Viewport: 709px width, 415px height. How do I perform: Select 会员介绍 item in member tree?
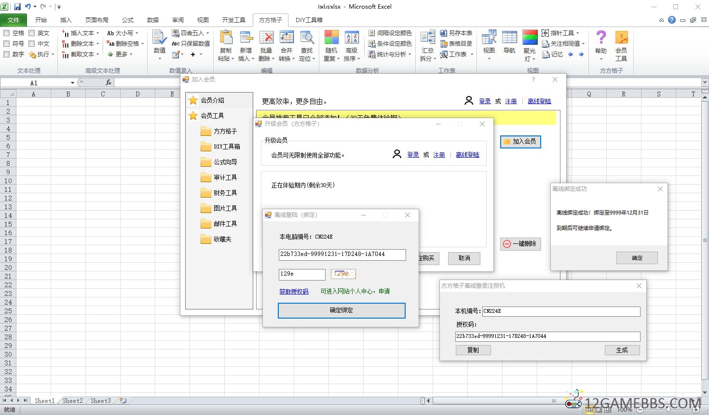coord(207,100)
